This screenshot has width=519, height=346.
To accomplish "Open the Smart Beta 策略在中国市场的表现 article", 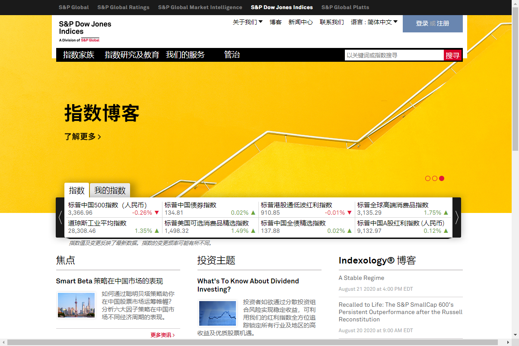I will pyautogui.click(x=109, y=281).
